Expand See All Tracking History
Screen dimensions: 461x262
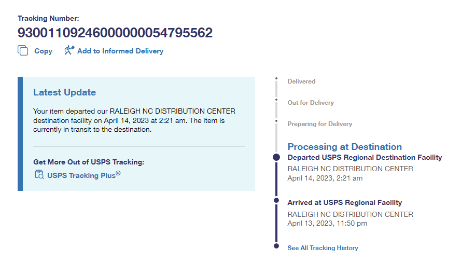323,248
